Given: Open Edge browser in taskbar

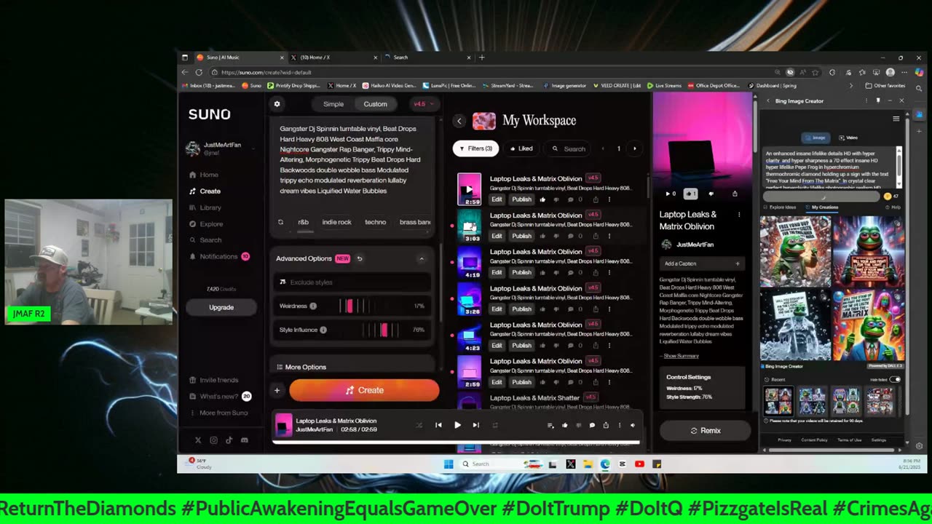Looking at the screenshot, I should (x=605, y=464).
